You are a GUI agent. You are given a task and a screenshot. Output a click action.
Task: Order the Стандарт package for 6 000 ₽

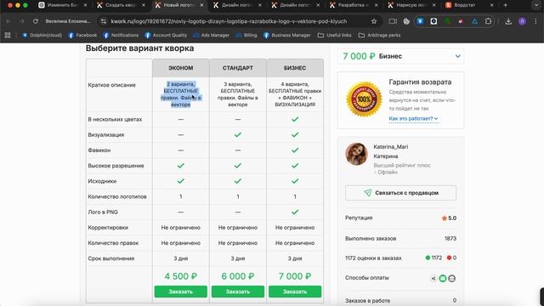point(238,292)
